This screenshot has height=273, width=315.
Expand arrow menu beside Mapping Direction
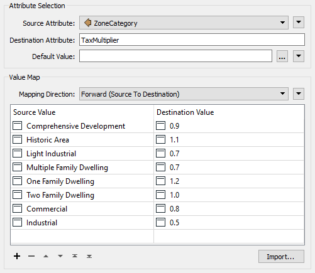tap(299, 94)
